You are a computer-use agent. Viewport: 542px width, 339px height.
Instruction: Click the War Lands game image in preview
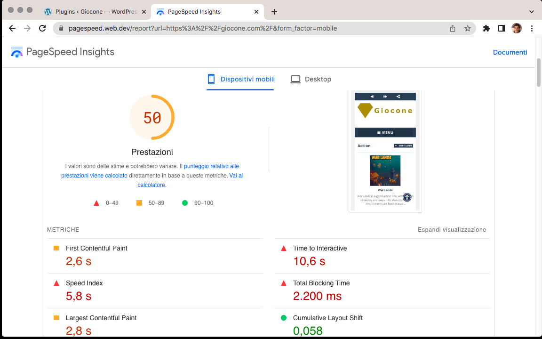click(x=385, y=170)
